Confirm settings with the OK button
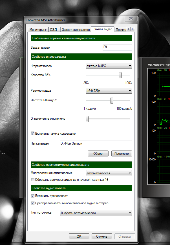The width and height of the screenshot is (170, 245). point(79,236)
